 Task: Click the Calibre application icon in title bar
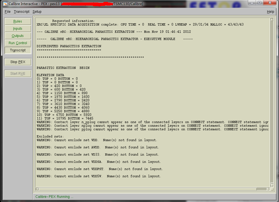(x=5, y=4)
